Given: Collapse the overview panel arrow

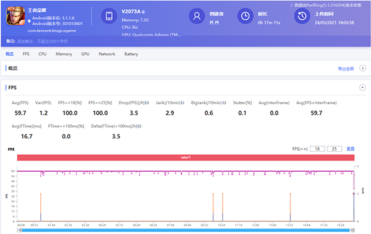Looking at the screenshot, I should [362, 69].
